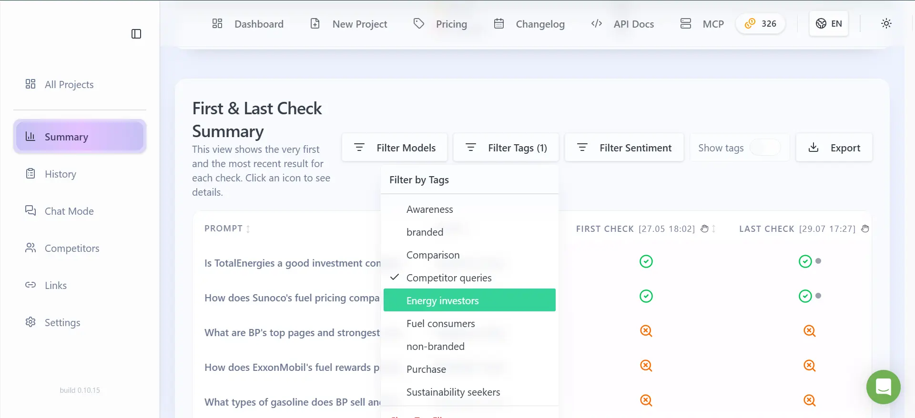Screen dimensions: 915x418
Task: Open the Filter Models dropdown
Action: click(395, 148)
